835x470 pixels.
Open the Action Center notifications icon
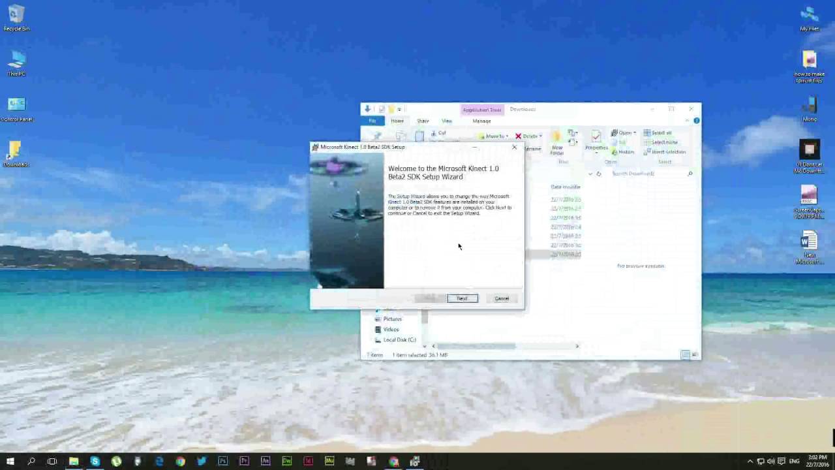click(782, 462)
